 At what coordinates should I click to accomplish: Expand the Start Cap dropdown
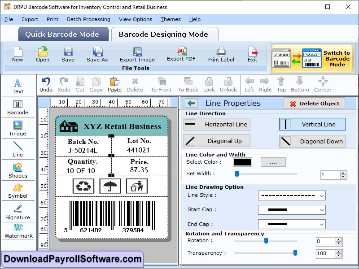(292, 210)
